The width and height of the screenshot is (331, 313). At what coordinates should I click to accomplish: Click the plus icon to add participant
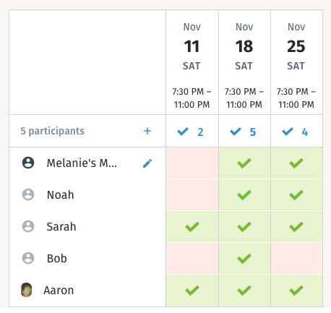coord(147,131)
